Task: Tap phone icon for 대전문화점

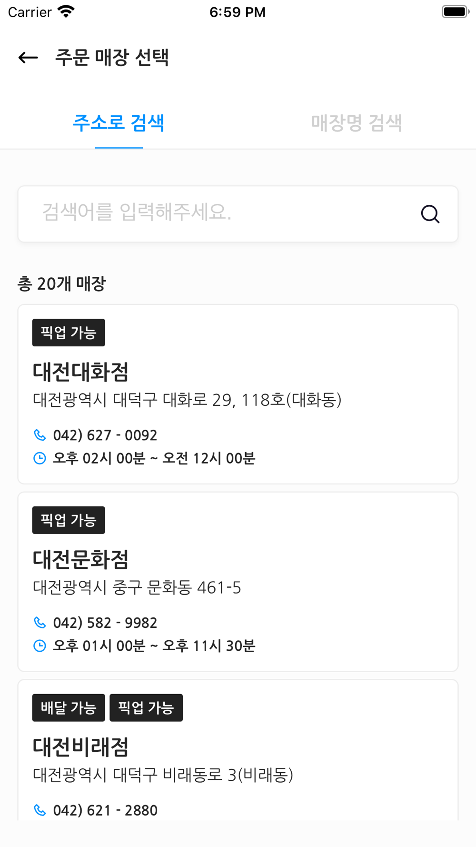Action: coord(40,623)
